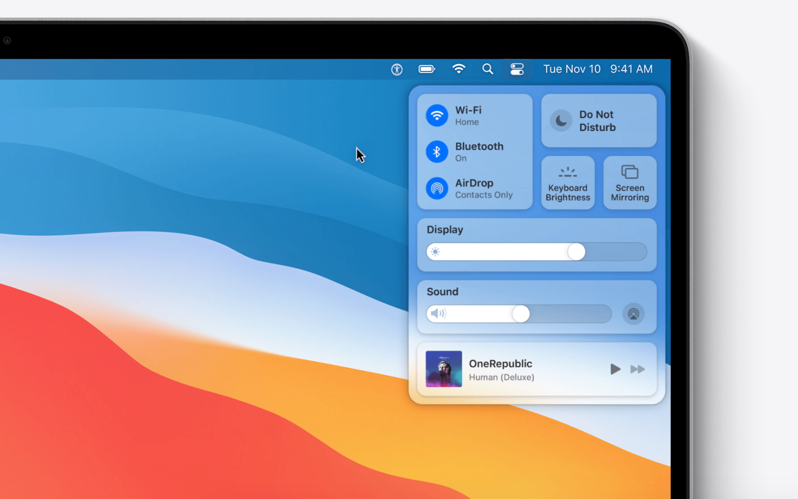The height and width of the screenshot is (499, 798).
Task: Play the OneRepublic track
Action: coord(615,369)
